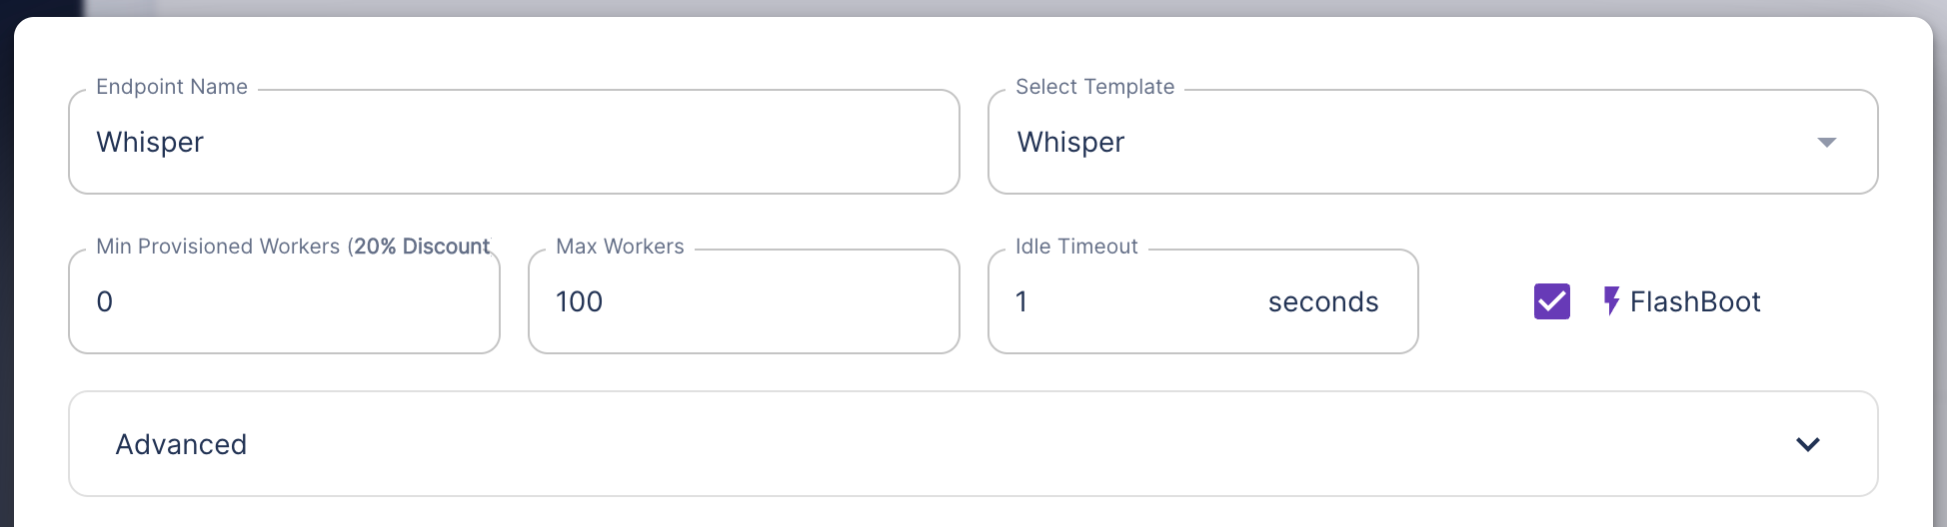Click the Advanced section title text

[181, 444]
